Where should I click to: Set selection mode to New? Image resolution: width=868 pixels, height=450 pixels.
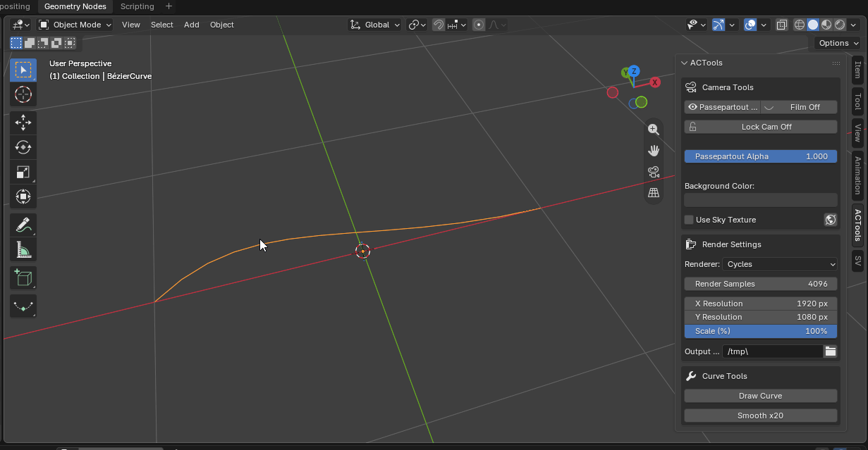click(x=16, y=43)
